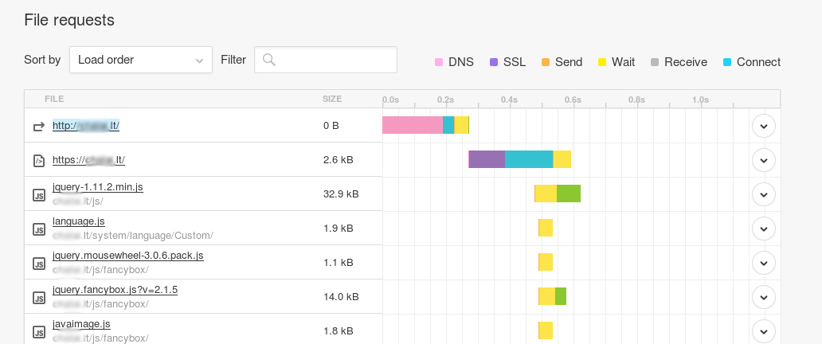The width and height of the screenshot is (822, 344).
Task: Expand details for jquery-1.11.2.min.js row
Action: pos(763,194)
